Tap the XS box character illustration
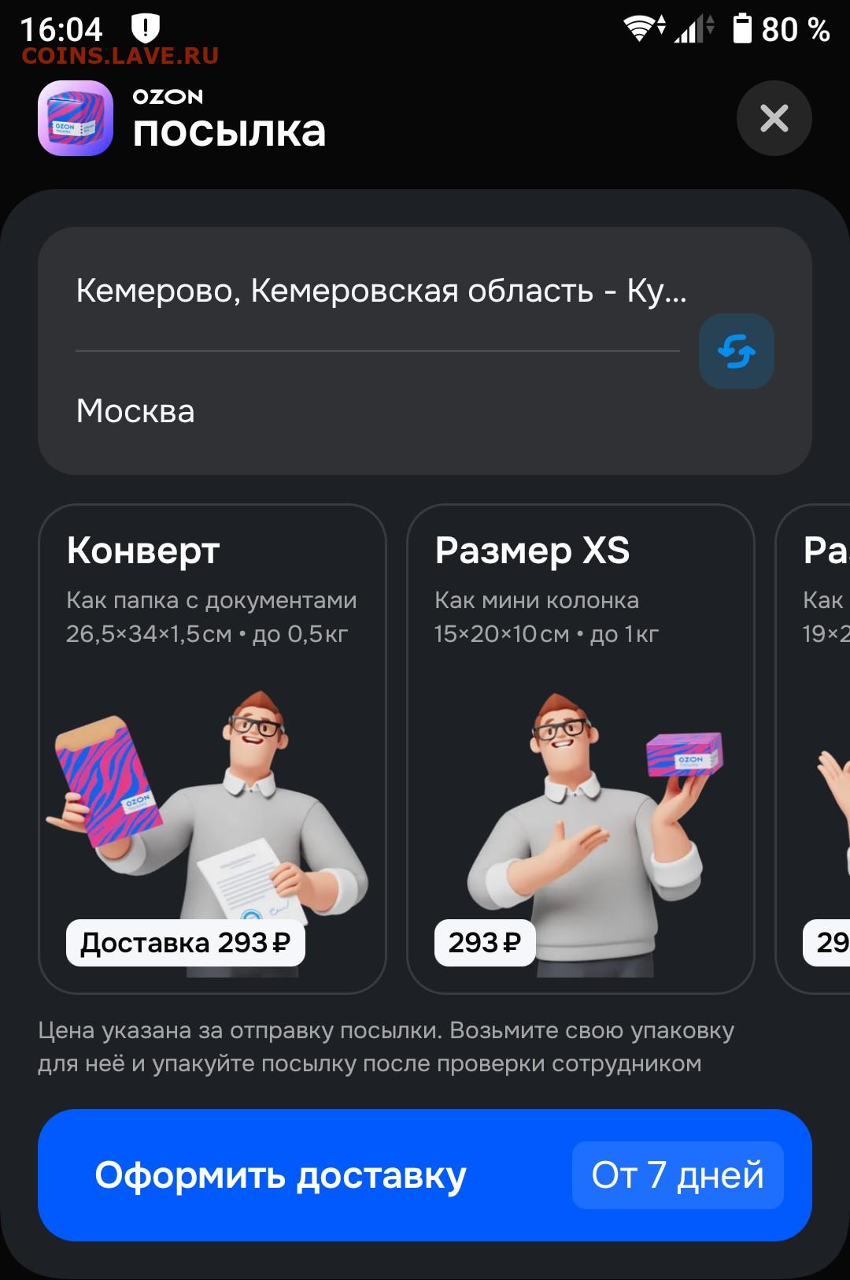850x1280 pixels. pyautogui.click(x=594, y=831)
